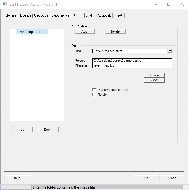Select the Geographical tab

(61, 15)
